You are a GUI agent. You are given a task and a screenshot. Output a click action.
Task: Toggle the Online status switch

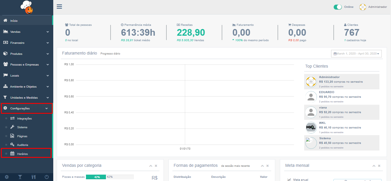338,7
